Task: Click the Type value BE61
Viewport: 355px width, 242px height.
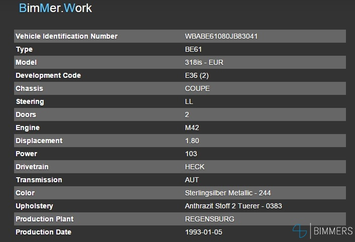Action: 194,49
